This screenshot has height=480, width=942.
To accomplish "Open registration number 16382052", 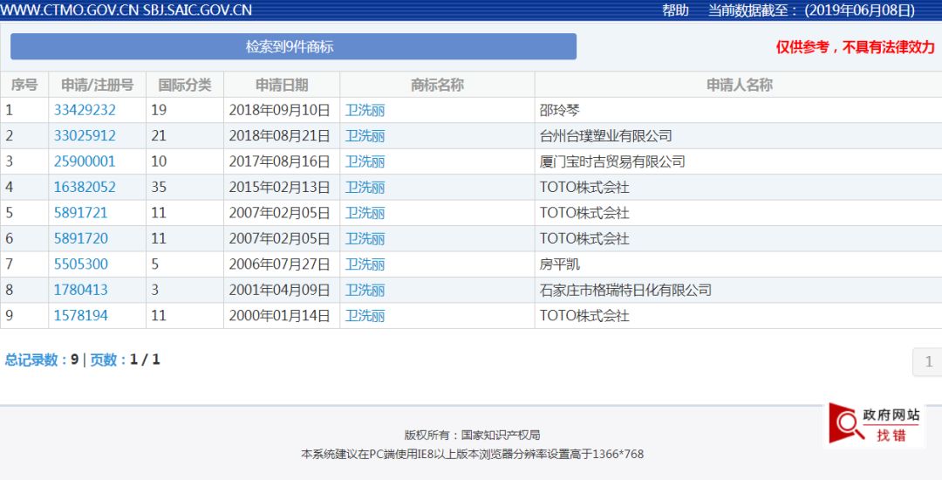I will coord(85,187).
